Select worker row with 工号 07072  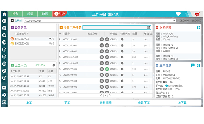pyautogui.click(x=33, y=81)
